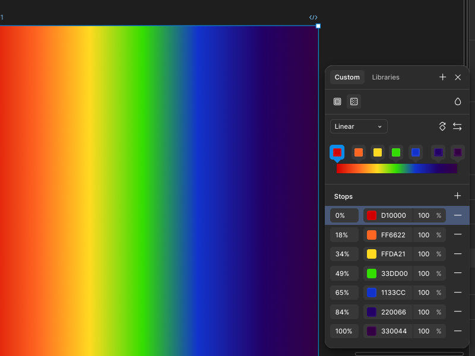Open the 220066 color swatch
The width and height of the screenshot is (475, 356).
click(x=372, y=312)
